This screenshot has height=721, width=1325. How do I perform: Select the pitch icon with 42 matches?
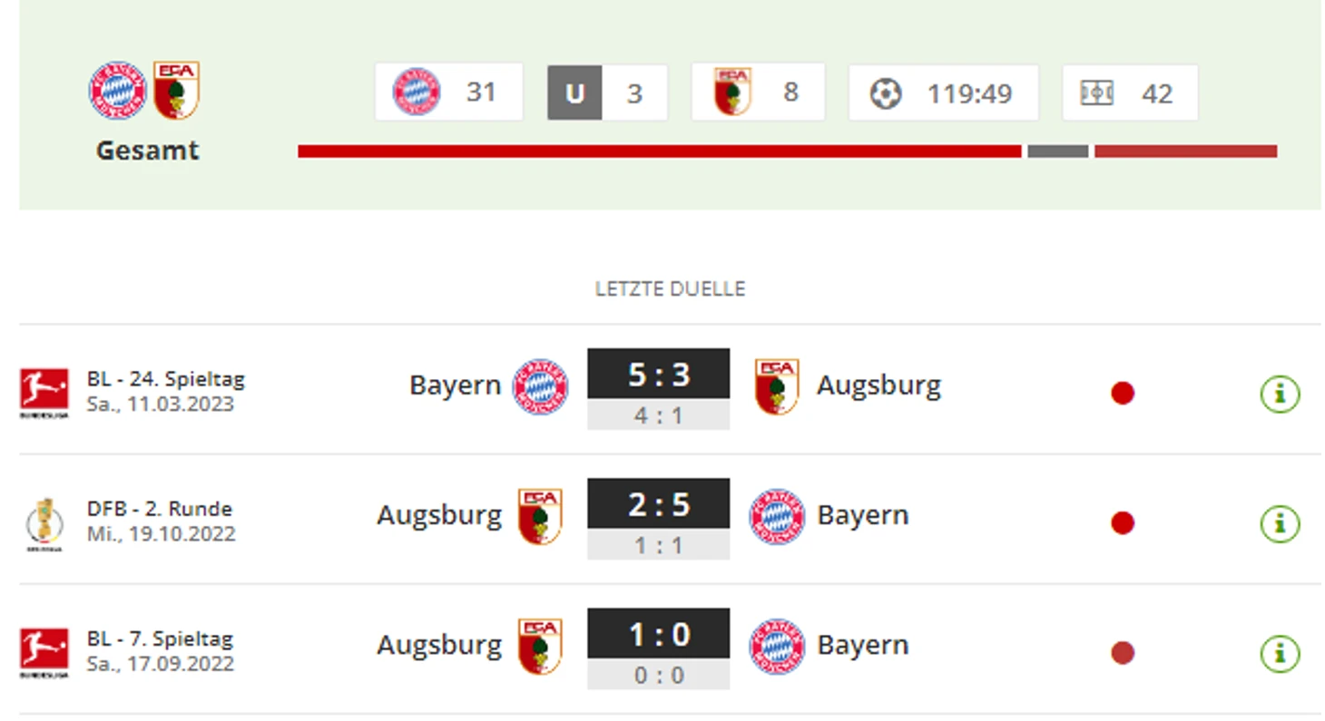pyautogui.click(x=1130, y=93)
